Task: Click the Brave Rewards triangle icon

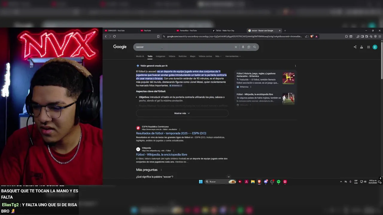Action: coord(316,36)
